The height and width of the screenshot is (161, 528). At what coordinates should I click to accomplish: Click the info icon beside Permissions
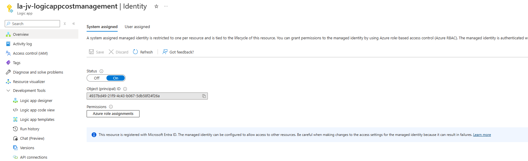(x=111, y=107)
